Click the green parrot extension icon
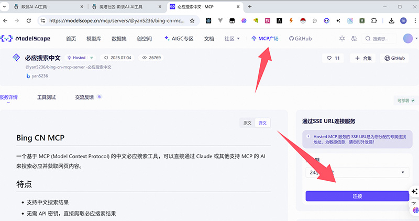 tap(256, 20)
